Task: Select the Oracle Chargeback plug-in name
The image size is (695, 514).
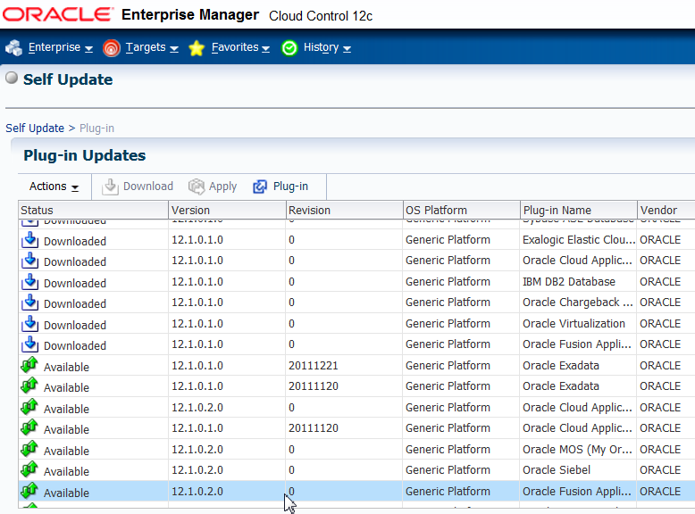Action: point(578,303)
